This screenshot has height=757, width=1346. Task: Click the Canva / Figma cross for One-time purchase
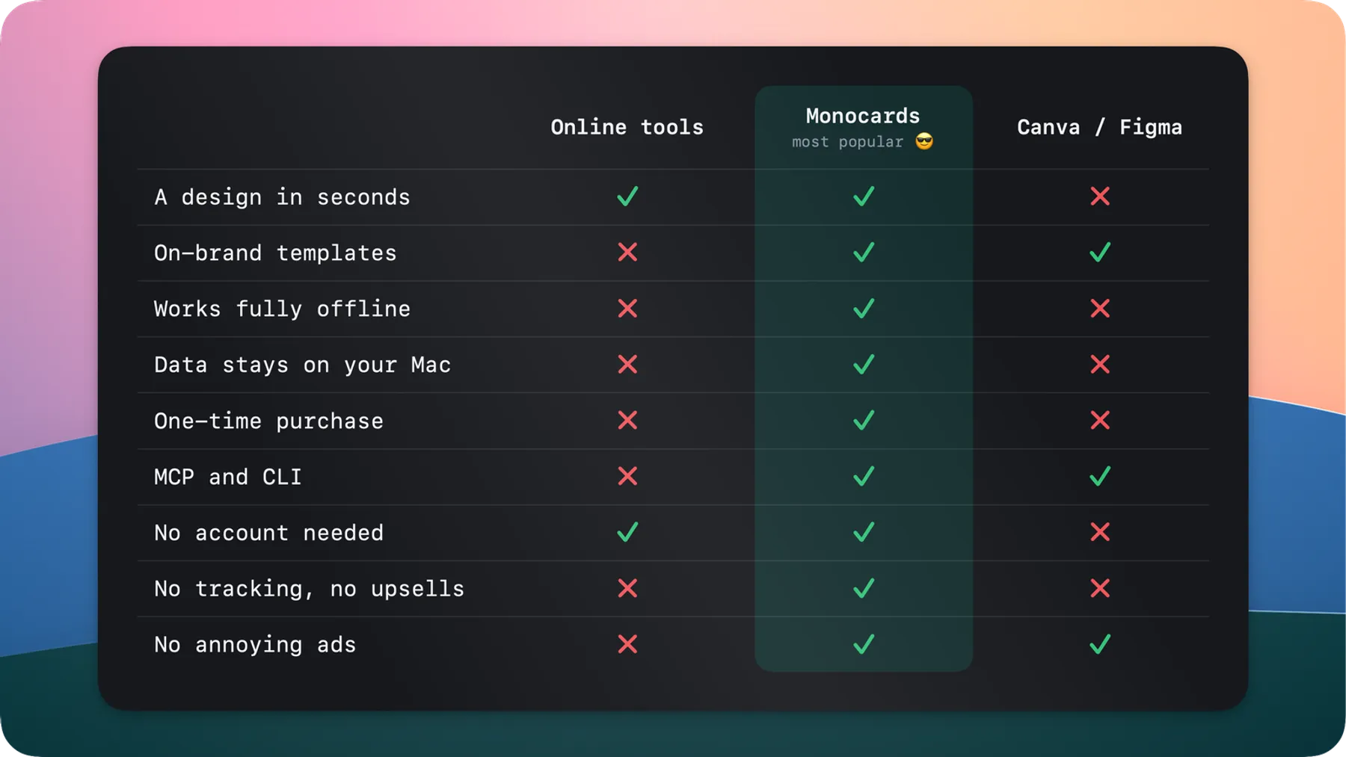pyautogui.click(x=1100, y=421)
